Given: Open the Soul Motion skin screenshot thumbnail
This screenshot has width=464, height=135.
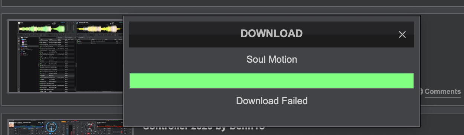Looking at the screenshot, I should [x=65, y=56].
